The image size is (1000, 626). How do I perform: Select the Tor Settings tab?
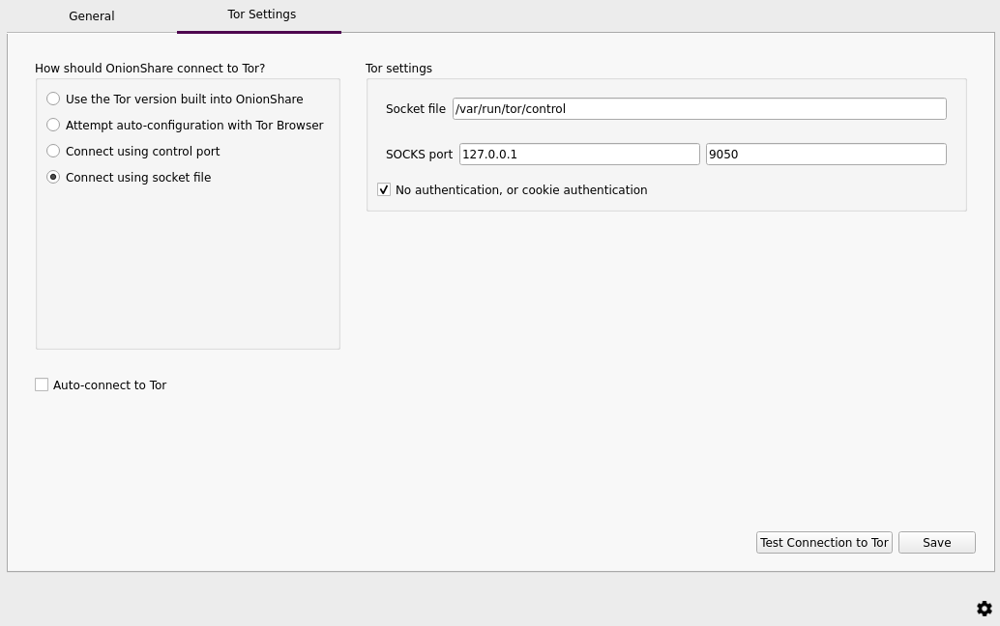[x=261, y=15]
